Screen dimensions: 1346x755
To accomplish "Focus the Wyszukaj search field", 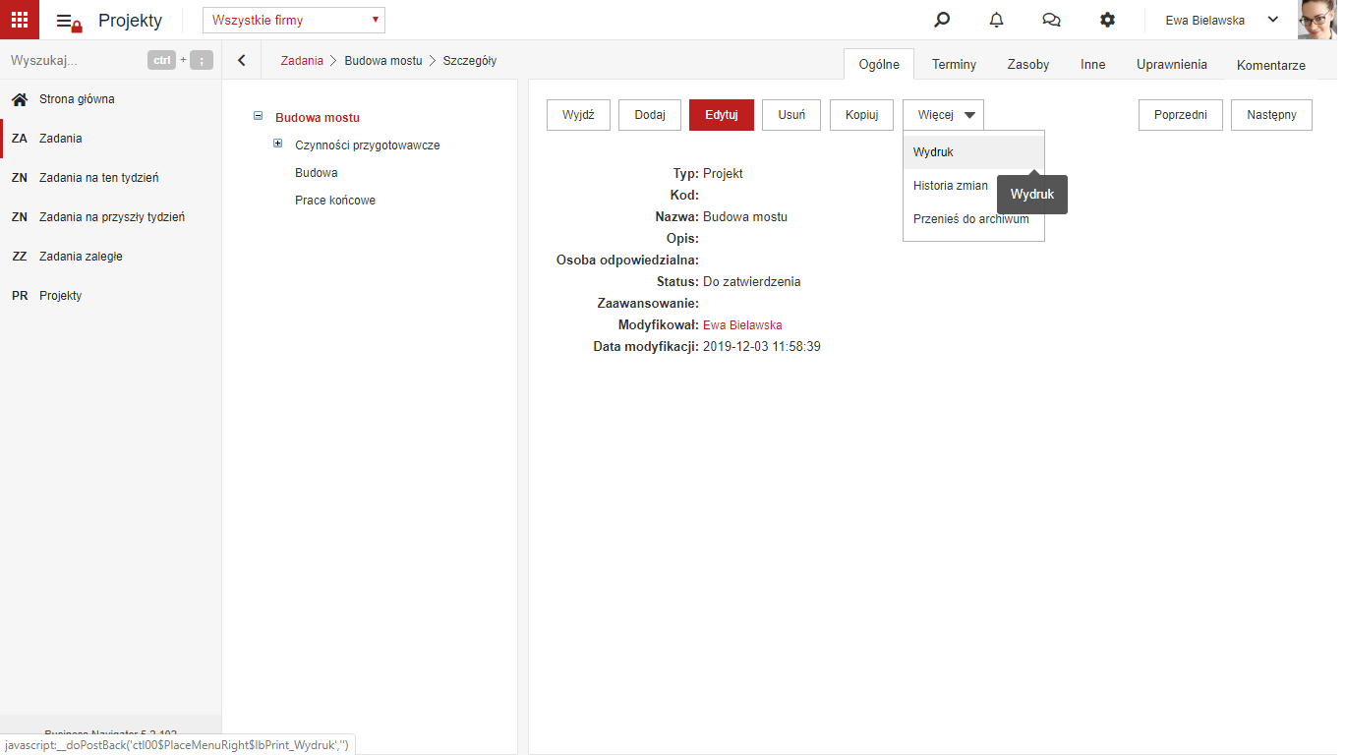I will (x=74, y=60).
